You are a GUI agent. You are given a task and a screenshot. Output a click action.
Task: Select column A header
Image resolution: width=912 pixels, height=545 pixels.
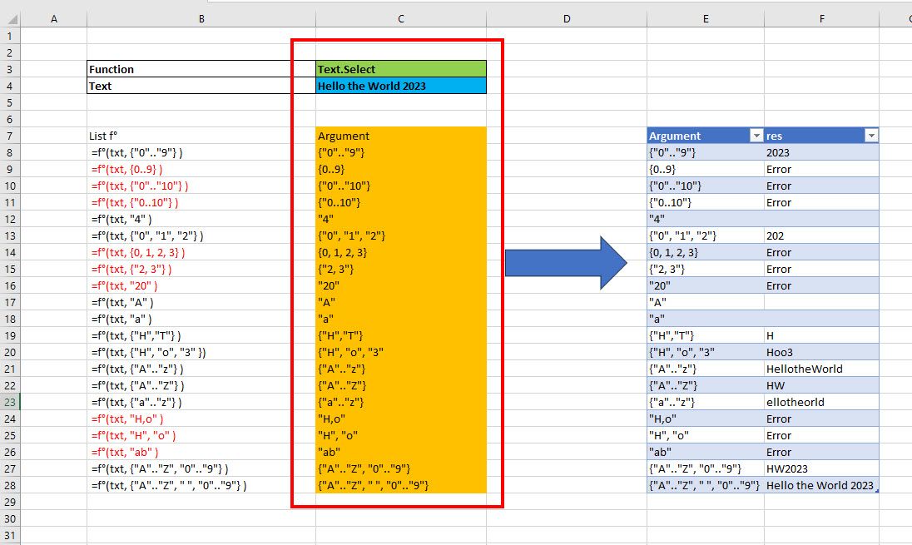click(x=53, y=18)
